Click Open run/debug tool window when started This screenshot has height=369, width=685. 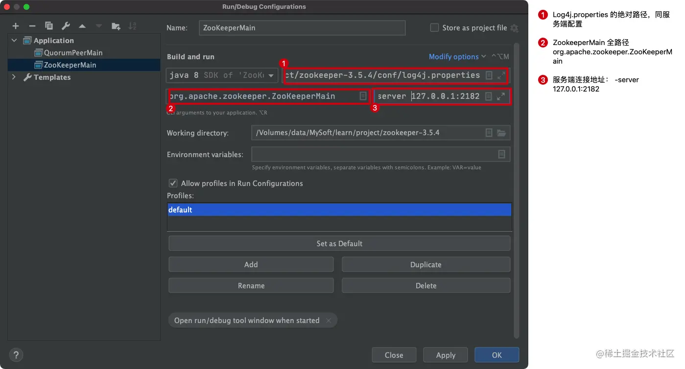pos(247,321)
